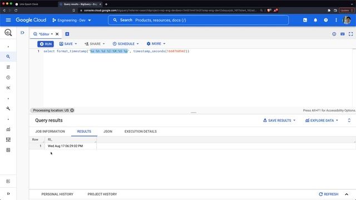Click the BigQuery product logo icon
This screenshot has height=200, width=356.
pyautogui.click(x=8, y=33)
